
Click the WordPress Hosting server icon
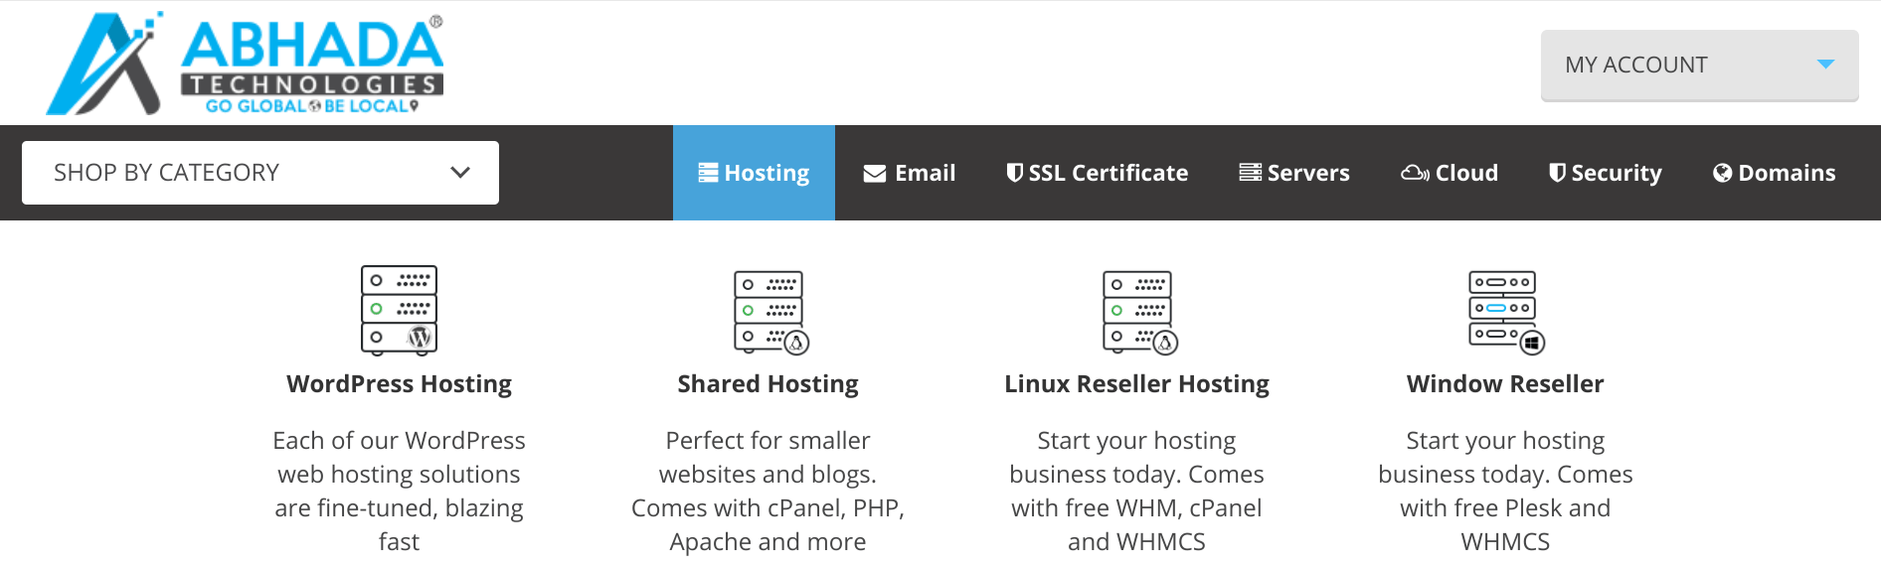click(399, 310)
